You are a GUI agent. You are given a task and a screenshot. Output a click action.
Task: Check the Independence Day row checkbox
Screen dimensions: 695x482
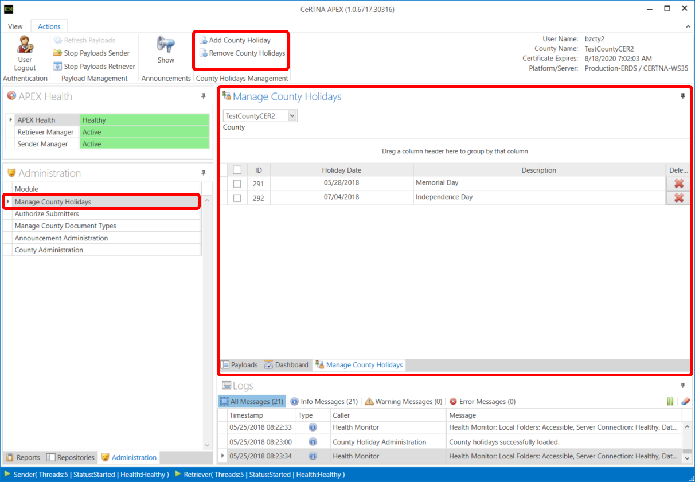pos(237,198)
